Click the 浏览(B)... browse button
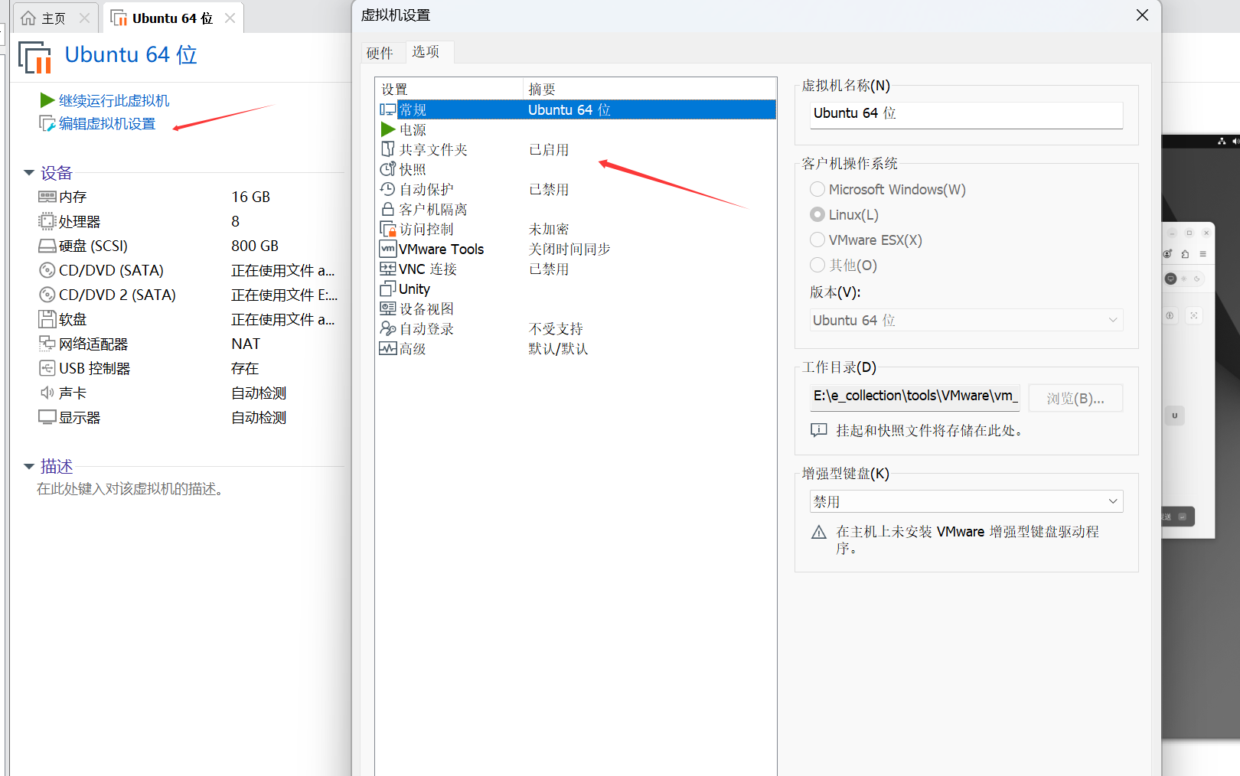The width and height of the screenshot is (1240, 776). coord(1075,399)
